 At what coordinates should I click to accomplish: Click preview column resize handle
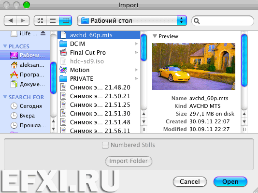pyautogui.click(x=244, y=130)
